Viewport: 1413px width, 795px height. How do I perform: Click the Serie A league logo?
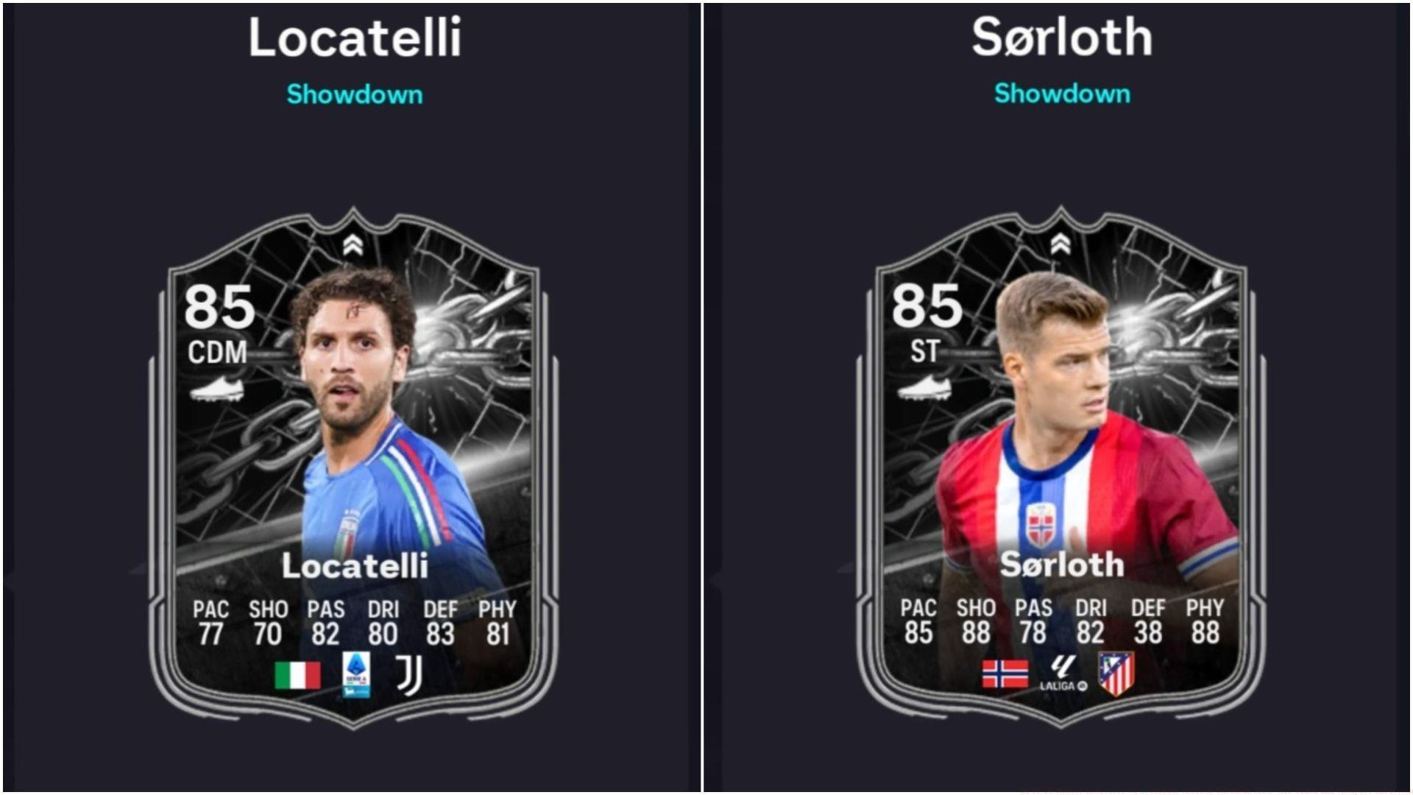coord(356,675)
